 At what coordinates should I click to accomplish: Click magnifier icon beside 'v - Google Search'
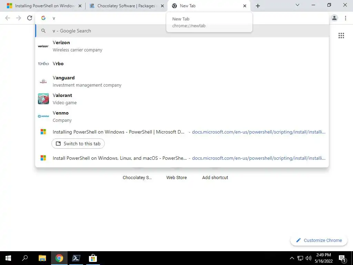[x=43, y=31]
